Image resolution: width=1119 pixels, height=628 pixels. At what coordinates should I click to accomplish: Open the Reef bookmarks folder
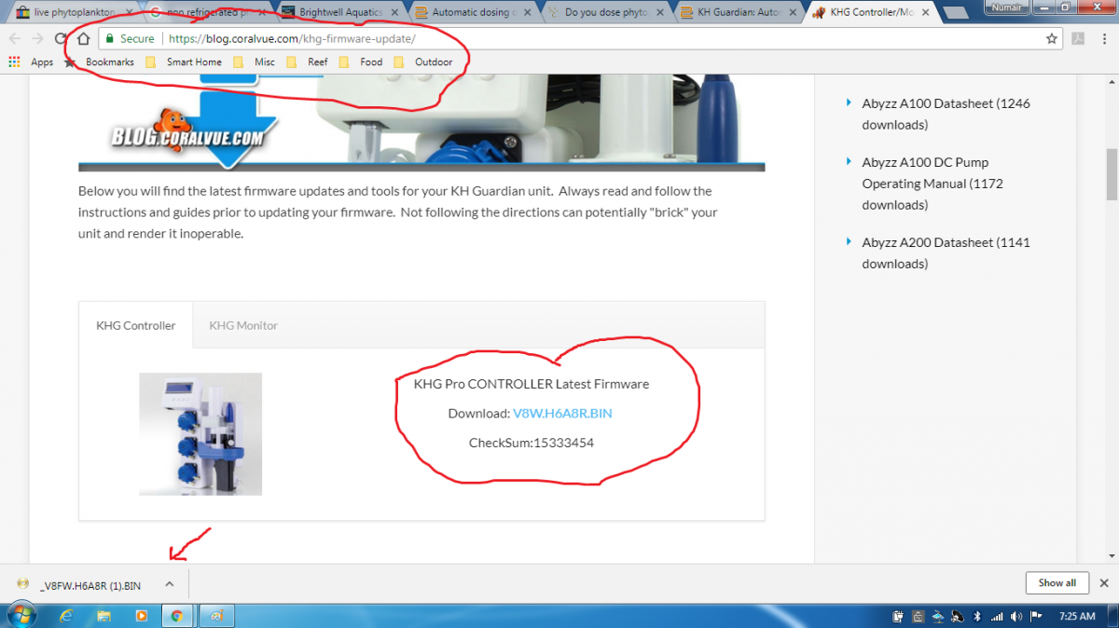tap(307, 62)
